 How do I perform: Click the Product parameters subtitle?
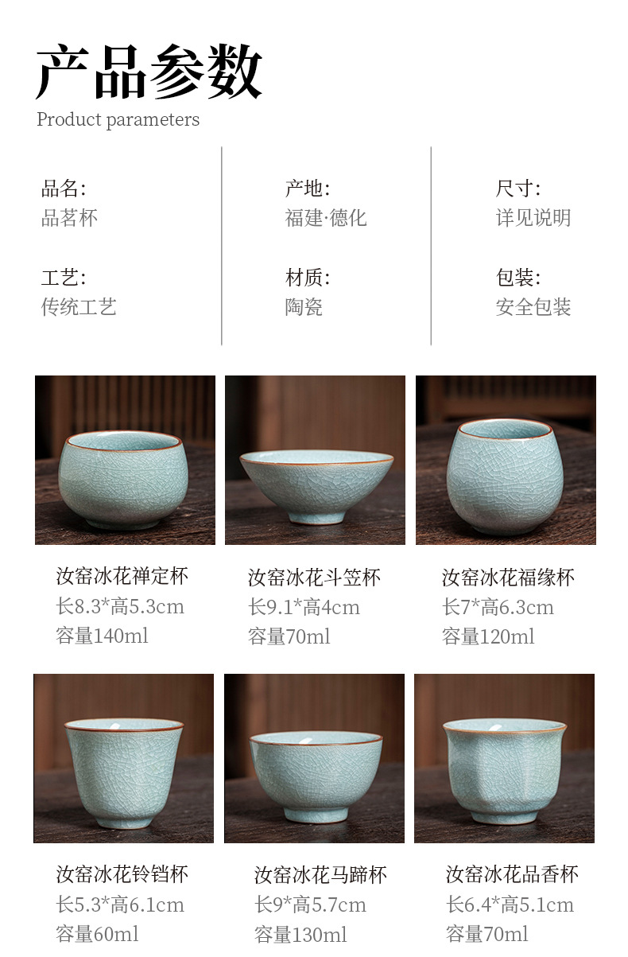(x=118, y=119)
